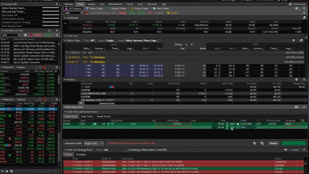Open the Strikes ALL dropdown
The height and width of the screenshot is (174, 309).
point(188,44)
